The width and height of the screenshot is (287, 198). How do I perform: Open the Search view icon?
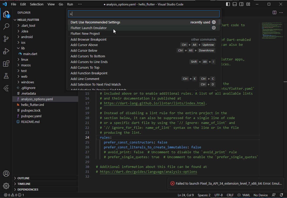point(6,26)
